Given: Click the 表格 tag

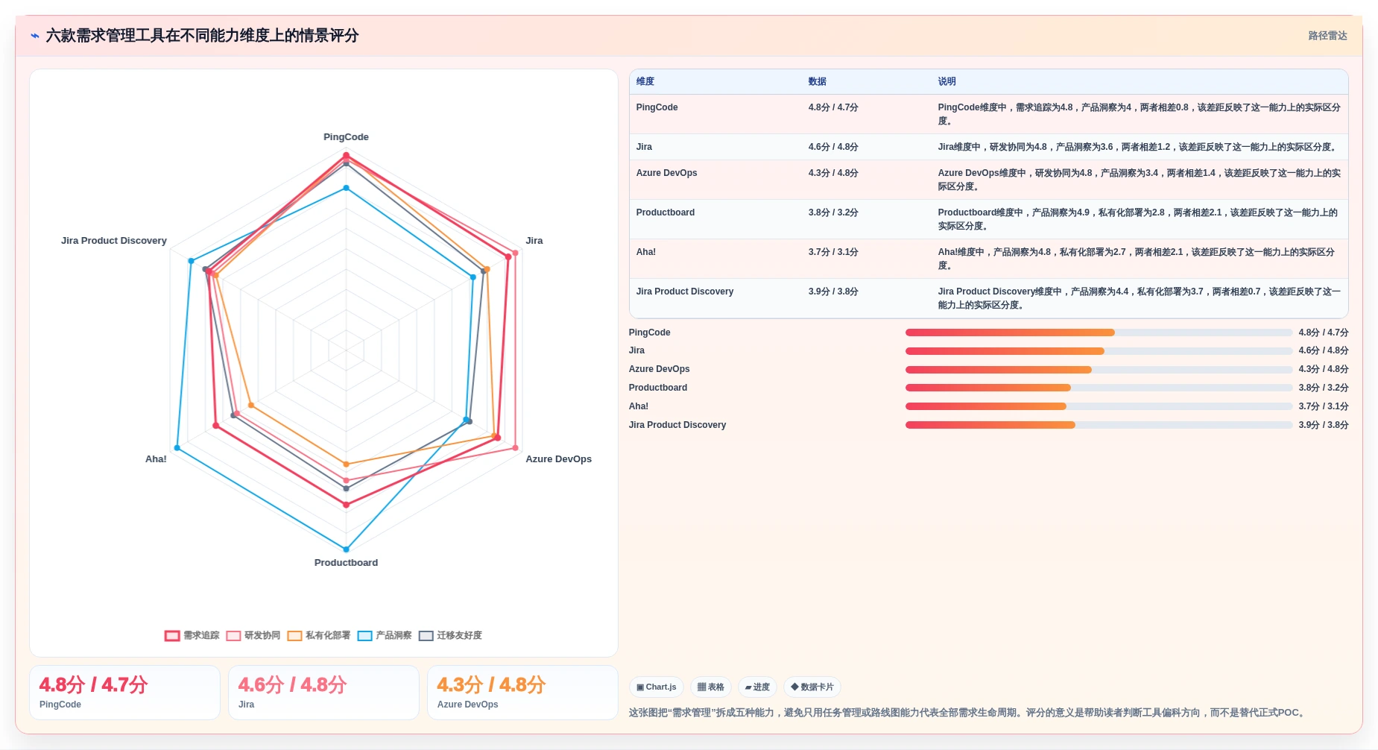Looking at the screenshot, I should pyautogui.click(x=711, y=687).
